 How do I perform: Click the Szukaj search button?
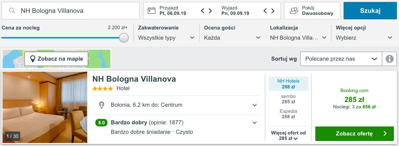pos(370,11)
